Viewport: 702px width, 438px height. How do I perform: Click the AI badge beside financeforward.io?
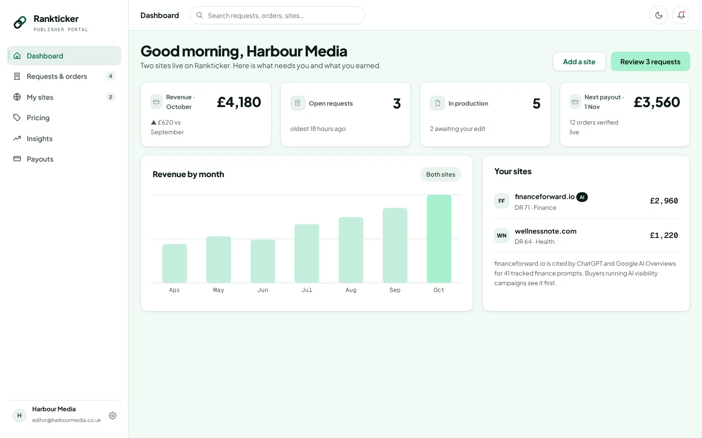coord(582,197)
